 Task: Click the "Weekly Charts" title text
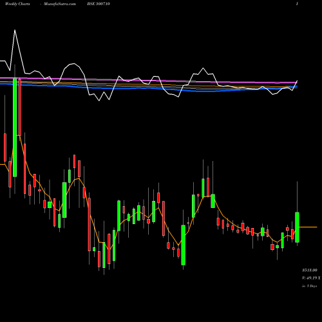point(17,4)
